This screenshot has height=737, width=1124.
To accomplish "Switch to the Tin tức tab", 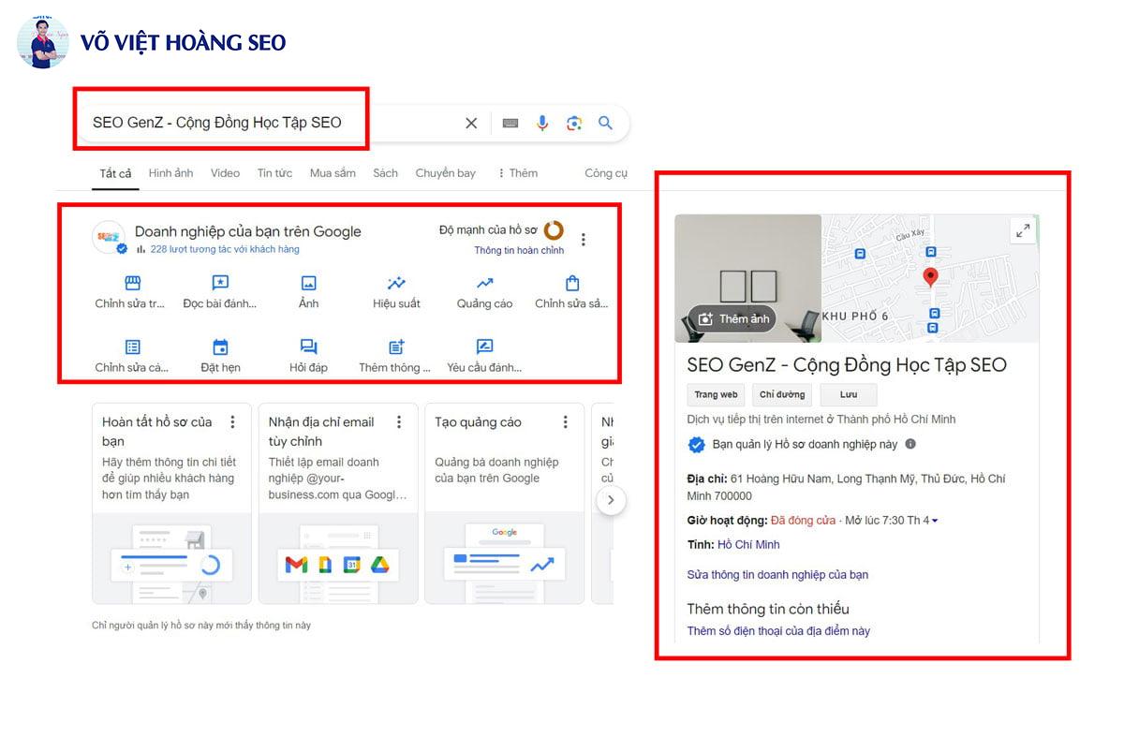I will (x=275, y=173).
